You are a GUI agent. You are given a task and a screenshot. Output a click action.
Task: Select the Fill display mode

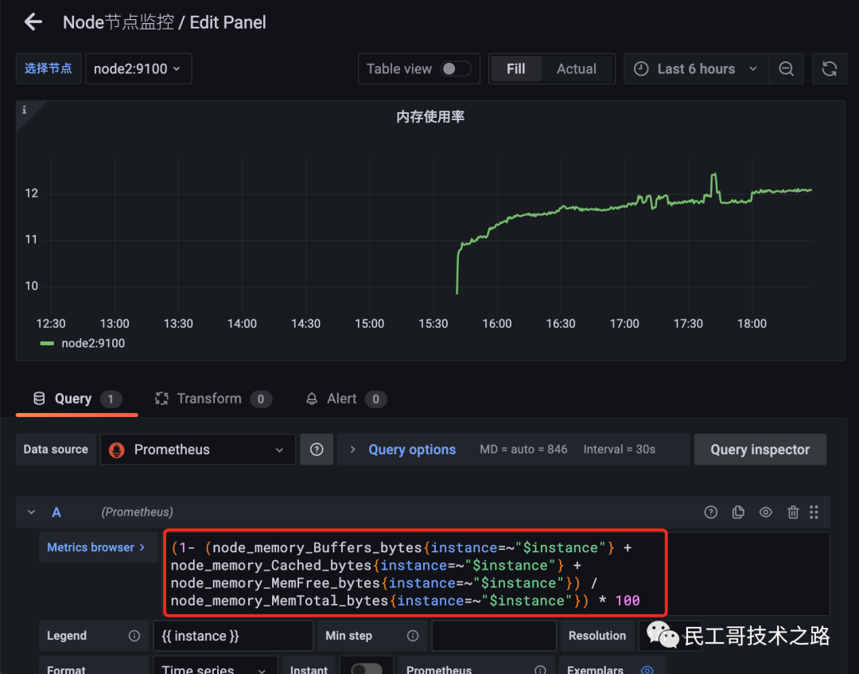tap(515, 68)
